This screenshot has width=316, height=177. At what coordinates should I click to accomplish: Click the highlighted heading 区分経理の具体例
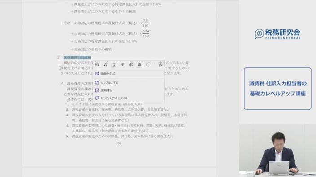(77, 58)
